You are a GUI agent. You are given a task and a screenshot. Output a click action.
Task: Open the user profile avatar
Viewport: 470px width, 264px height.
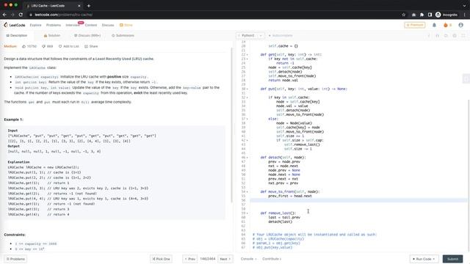[x=460, y=25]
